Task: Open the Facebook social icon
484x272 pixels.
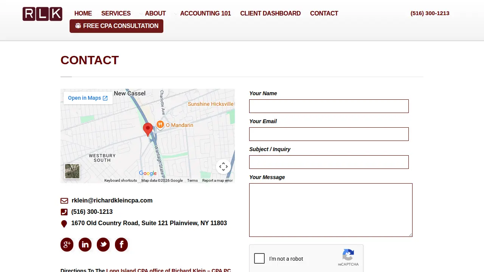Action: tap(121, 244)
